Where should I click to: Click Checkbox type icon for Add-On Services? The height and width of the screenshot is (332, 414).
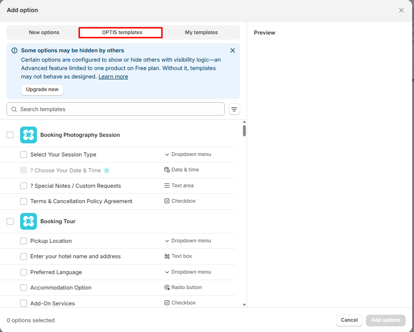(x=167, y=303)
